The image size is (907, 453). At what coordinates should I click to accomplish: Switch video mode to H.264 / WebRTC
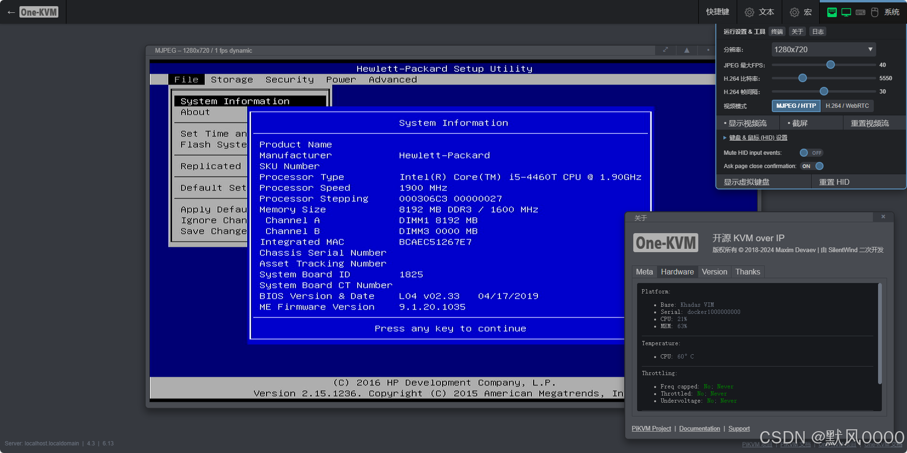pos(847,106)
